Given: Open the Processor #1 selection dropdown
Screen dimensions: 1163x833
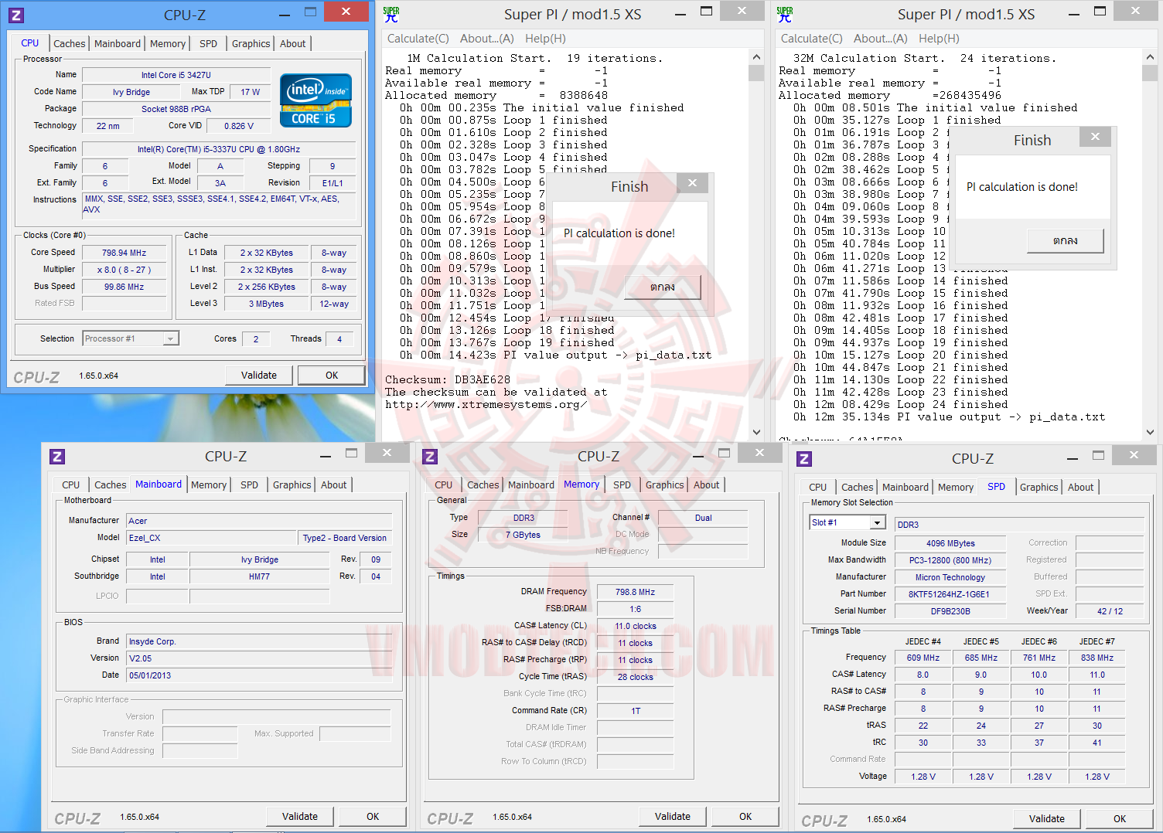Looking at the screenshot, I should coord(170,338).
